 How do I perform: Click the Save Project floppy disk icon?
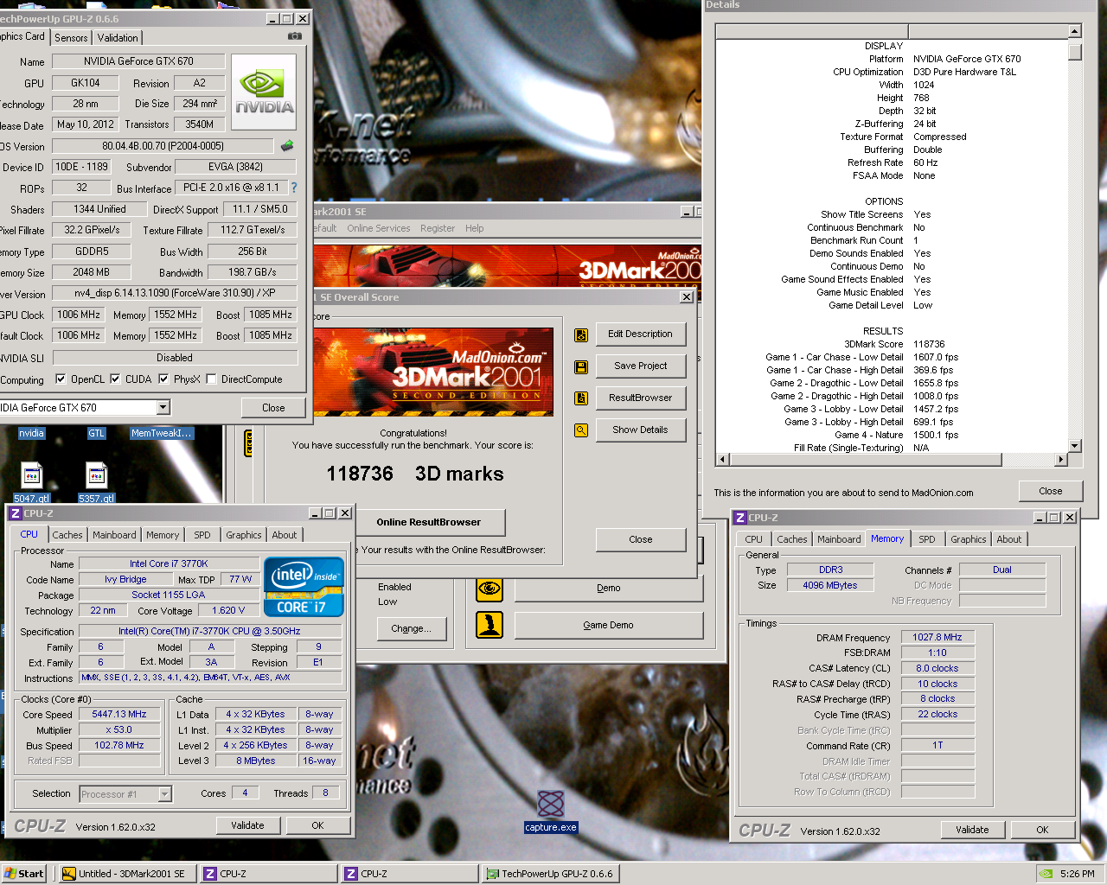click(x=581, y=366)
